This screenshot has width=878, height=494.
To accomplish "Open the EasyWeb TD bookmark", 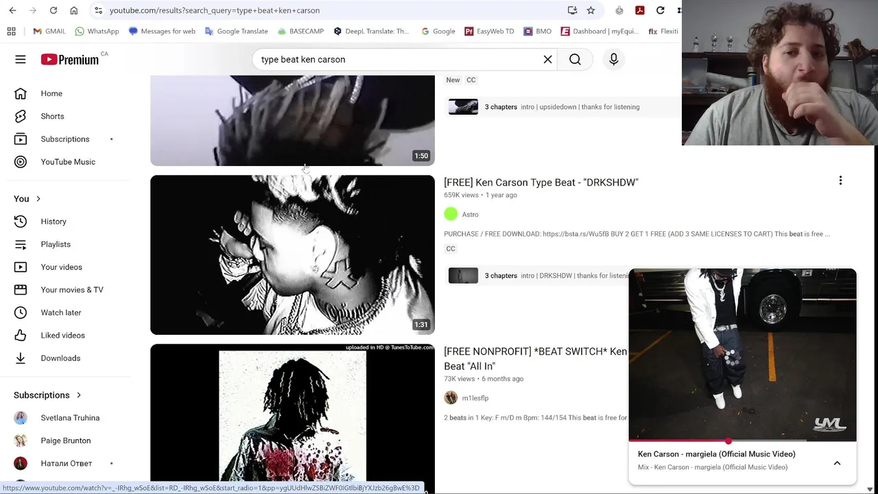I will [489, 31].
